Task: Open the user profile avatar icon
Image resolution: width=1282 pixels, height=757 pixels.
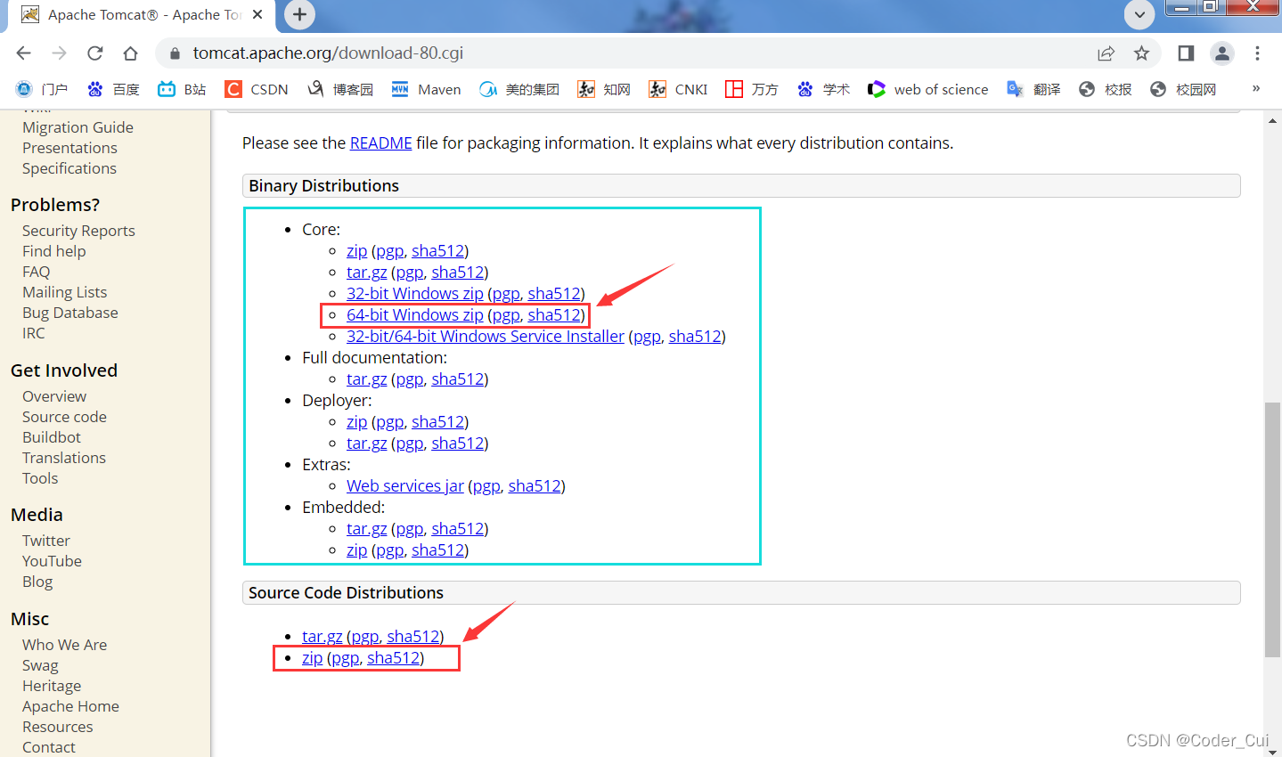Action: 1222,53
